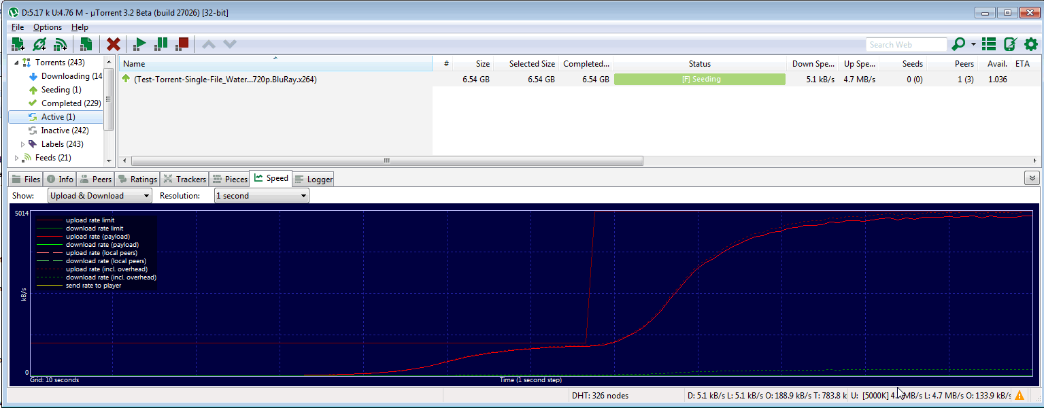Expand the Labels (243) tree node

[23, 144]
